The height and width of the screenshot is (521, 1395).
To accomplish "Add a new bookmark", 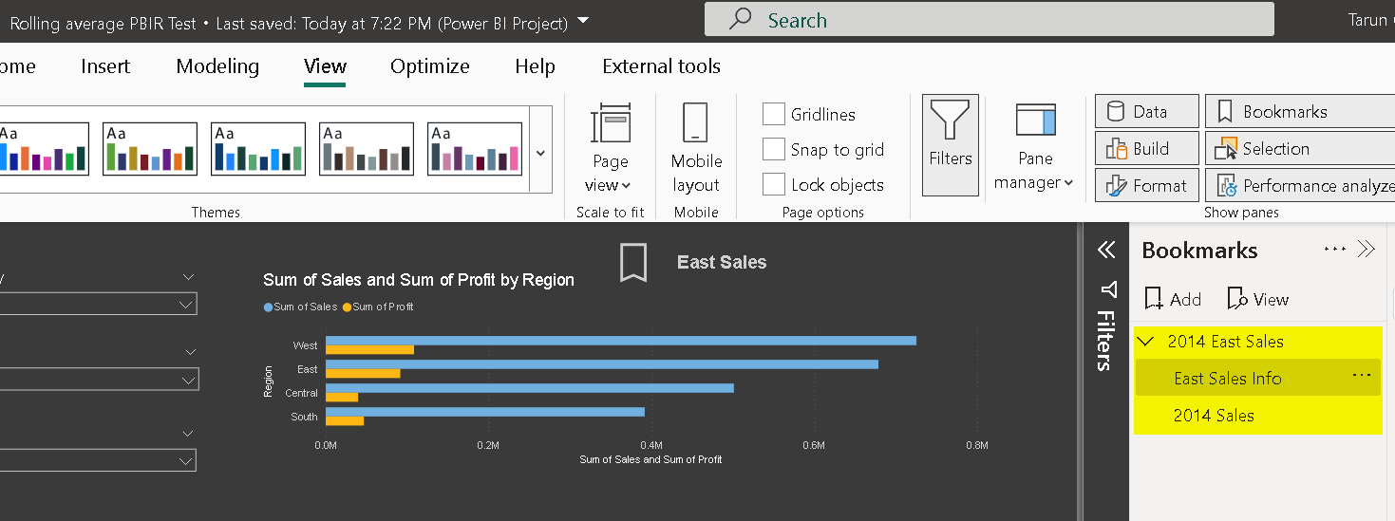I will click(1173, 300).
